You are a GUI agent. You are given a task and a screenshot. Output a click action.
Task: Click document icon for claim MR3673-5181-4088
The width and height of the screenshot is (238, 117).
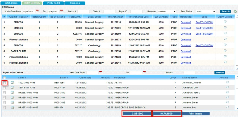click(12, 107)
